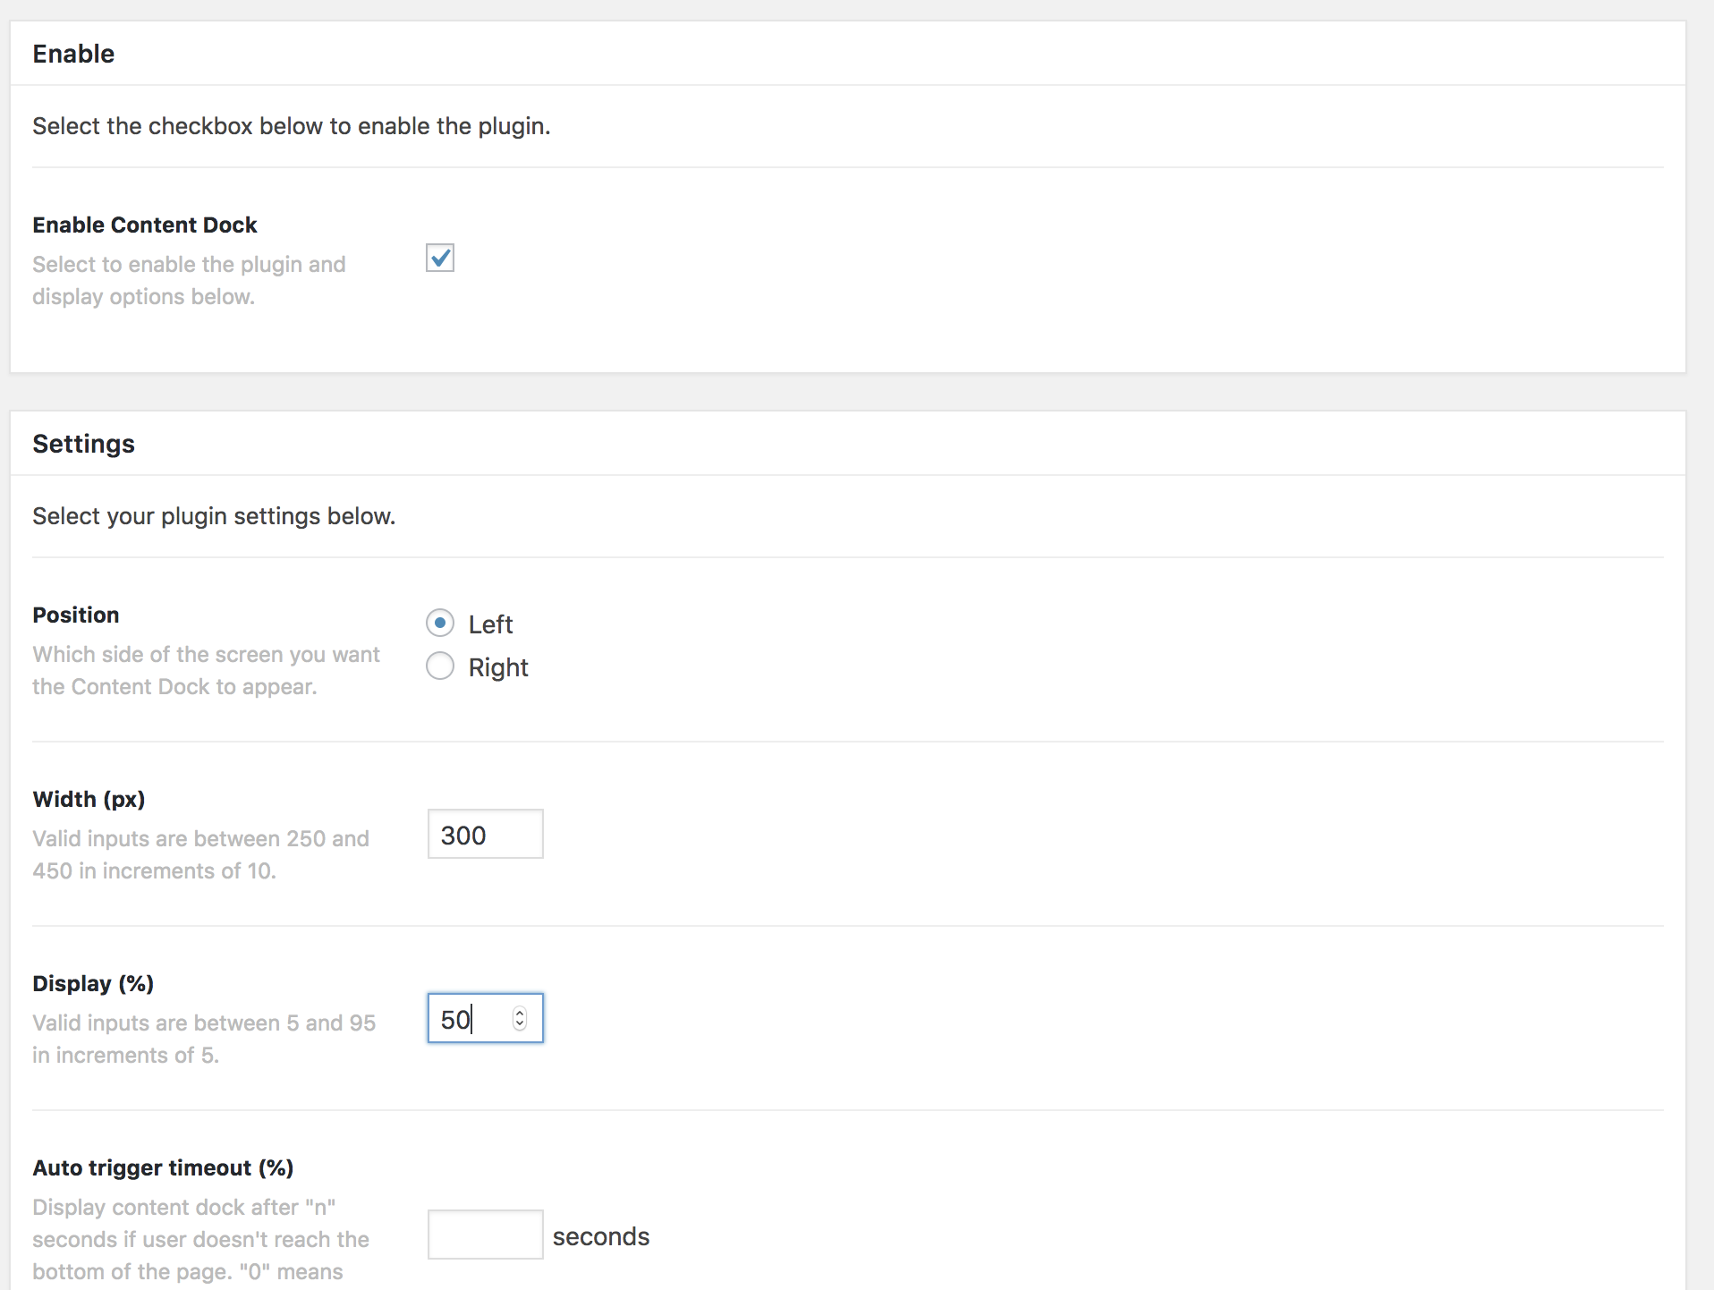The height and width of the screenshot is (1290, 1714).
Task: Click the Settings section heading
Action: click(83, 444)
